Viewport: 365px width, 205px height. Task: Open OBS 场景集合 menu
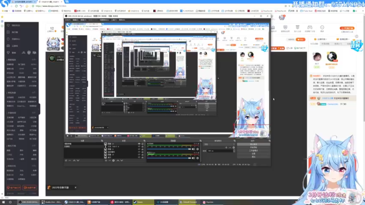coord(104,20)
